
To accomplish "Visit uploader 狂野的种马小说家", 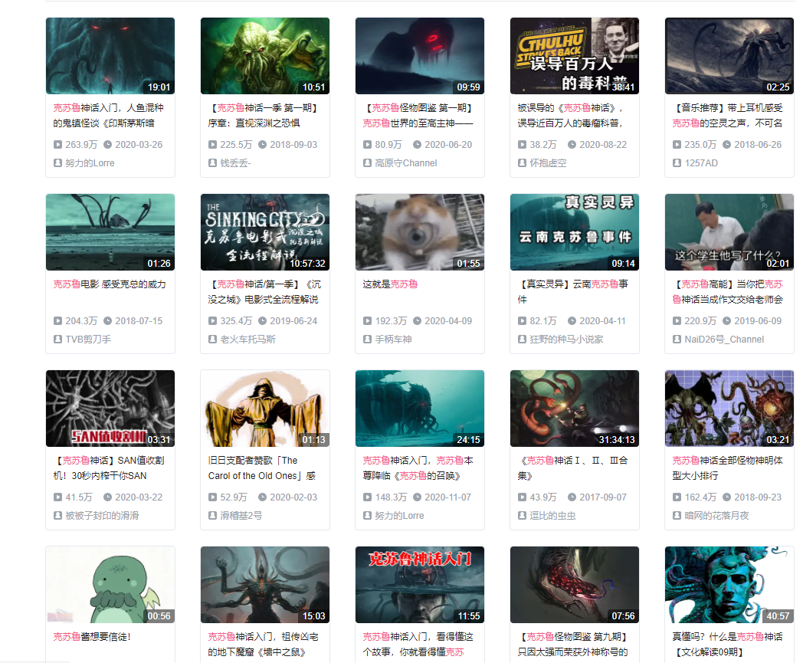I will point(566,340).
